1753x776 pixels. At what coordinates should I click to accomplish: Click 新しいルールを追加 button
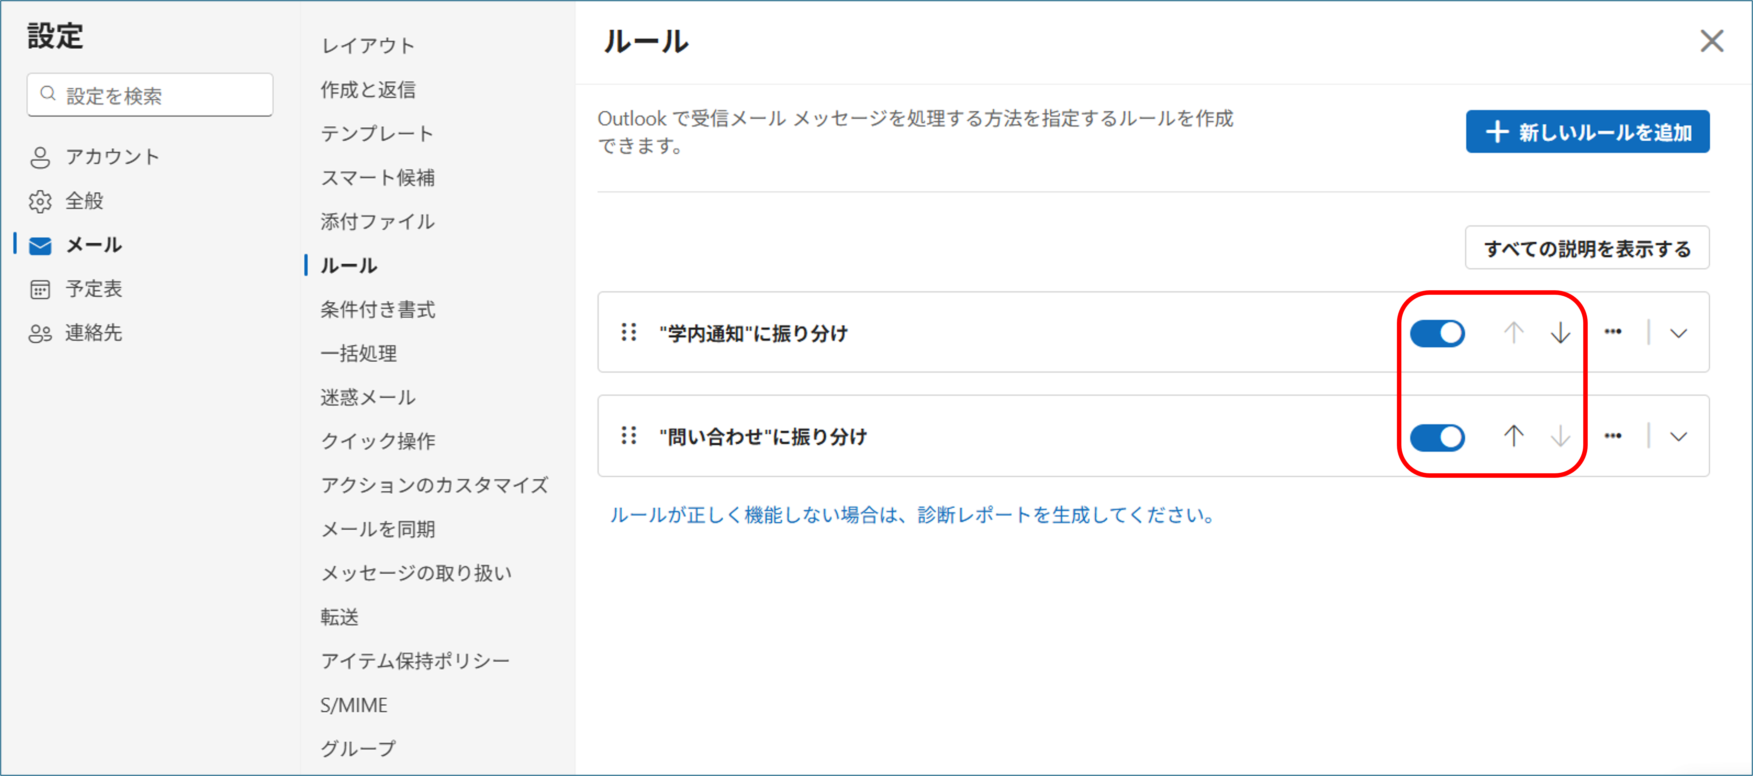click(1587, 131)
